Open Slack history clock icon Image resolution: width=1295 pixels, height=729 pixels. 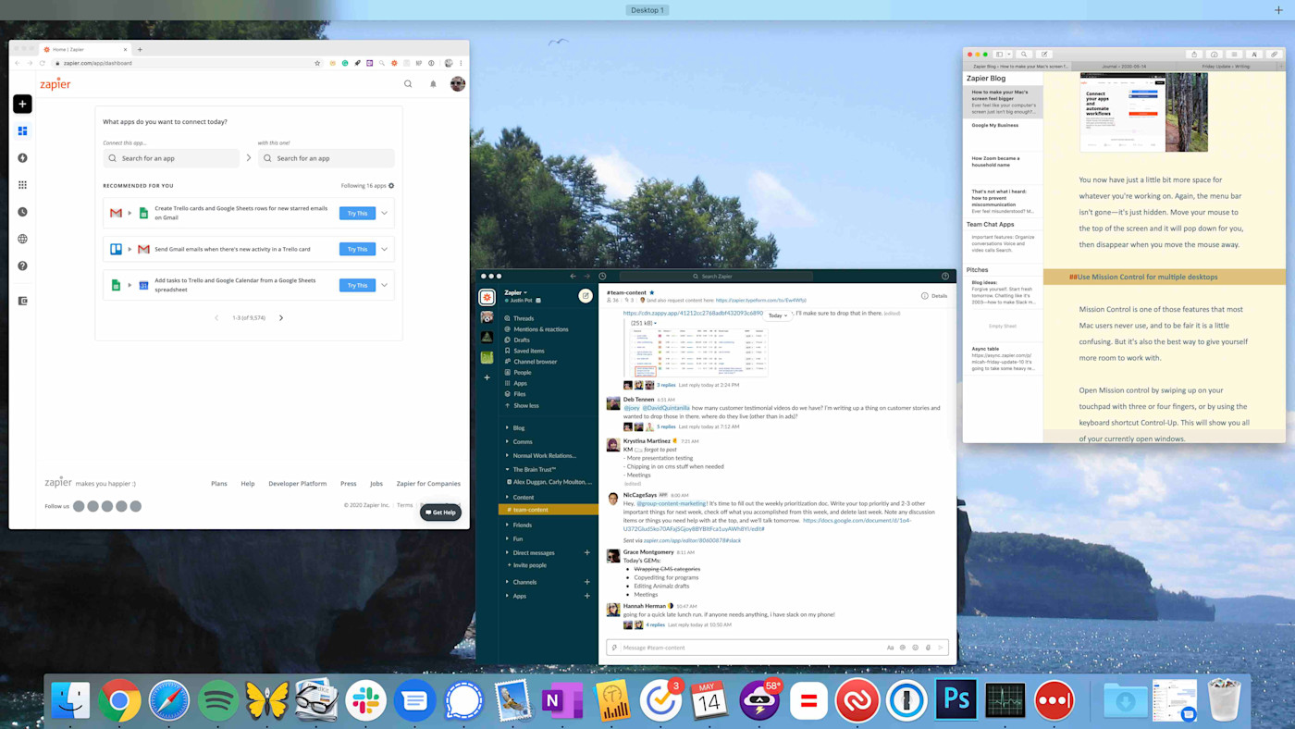[x=602, y=276]
